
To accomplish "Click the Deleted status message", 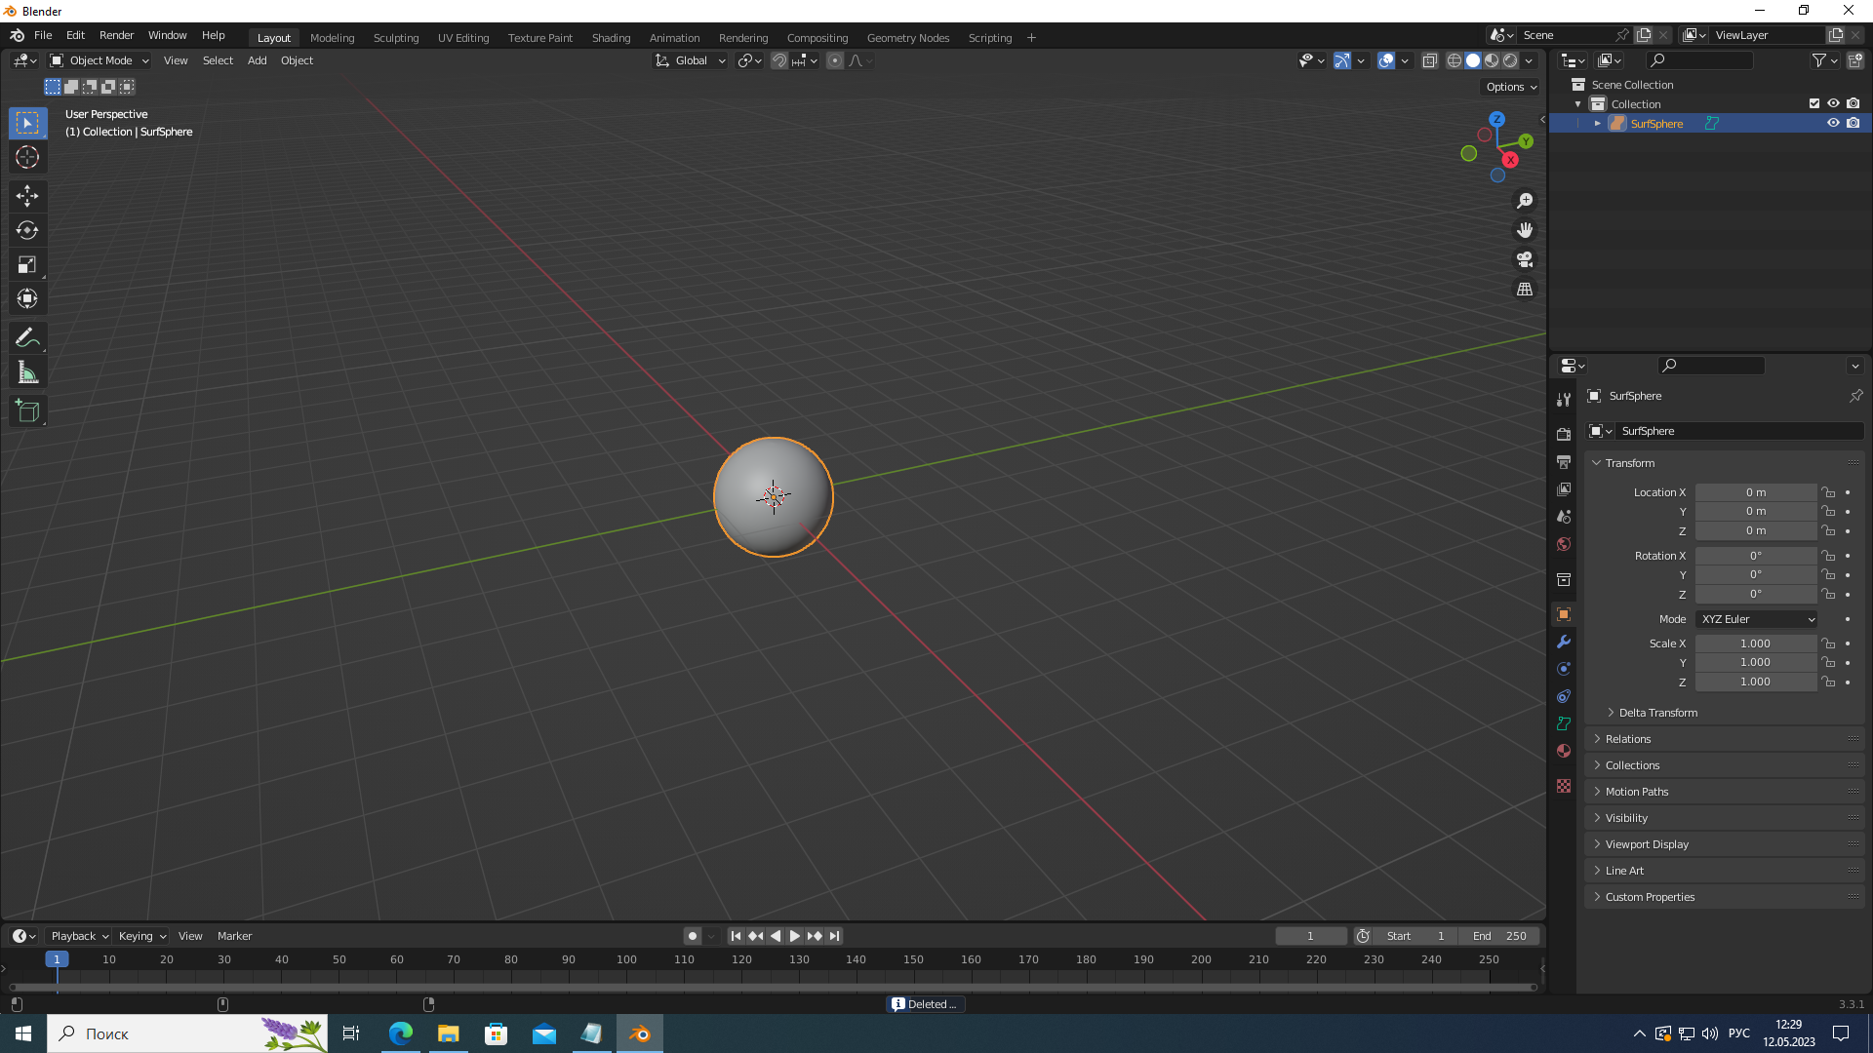I will click(925, 1004).
